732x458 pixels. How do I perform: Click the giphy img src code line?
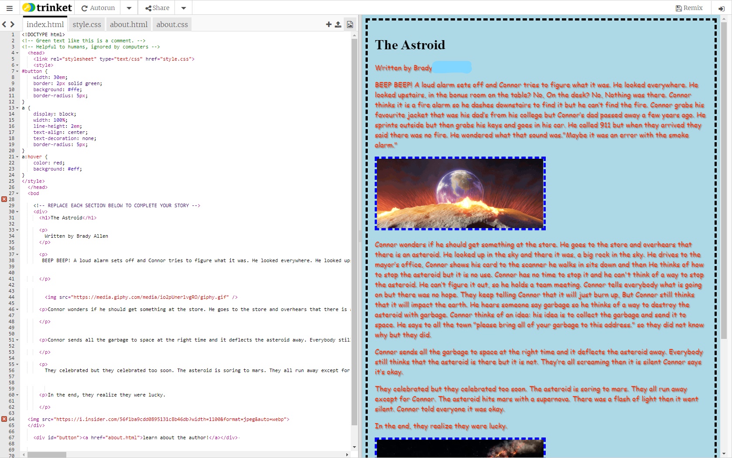141,297
